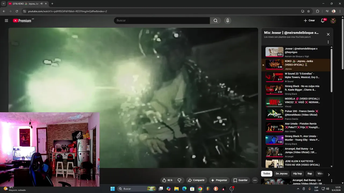Close the Mix playlist panel
This screenshot has height=193, width=344.
[x=328, y=34]
